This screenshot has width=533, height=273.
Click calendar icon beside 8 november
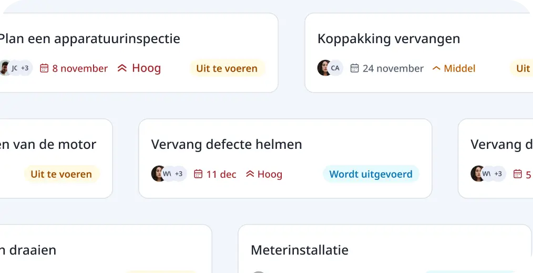pyautogui.click(x=44, y=68)
